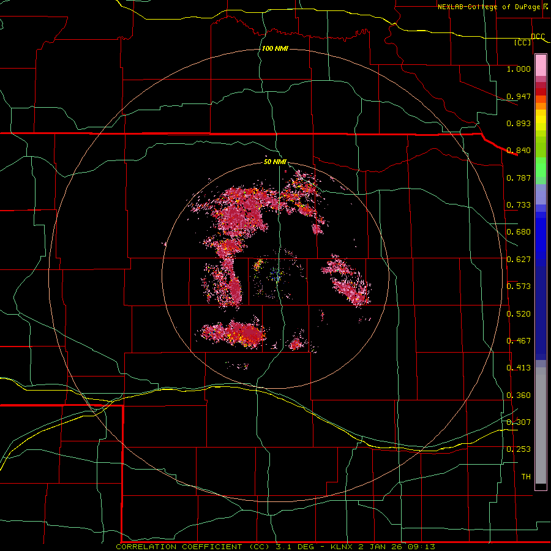
Task: Pick the grey swatch beside 0.307
Action: point(541,425)
